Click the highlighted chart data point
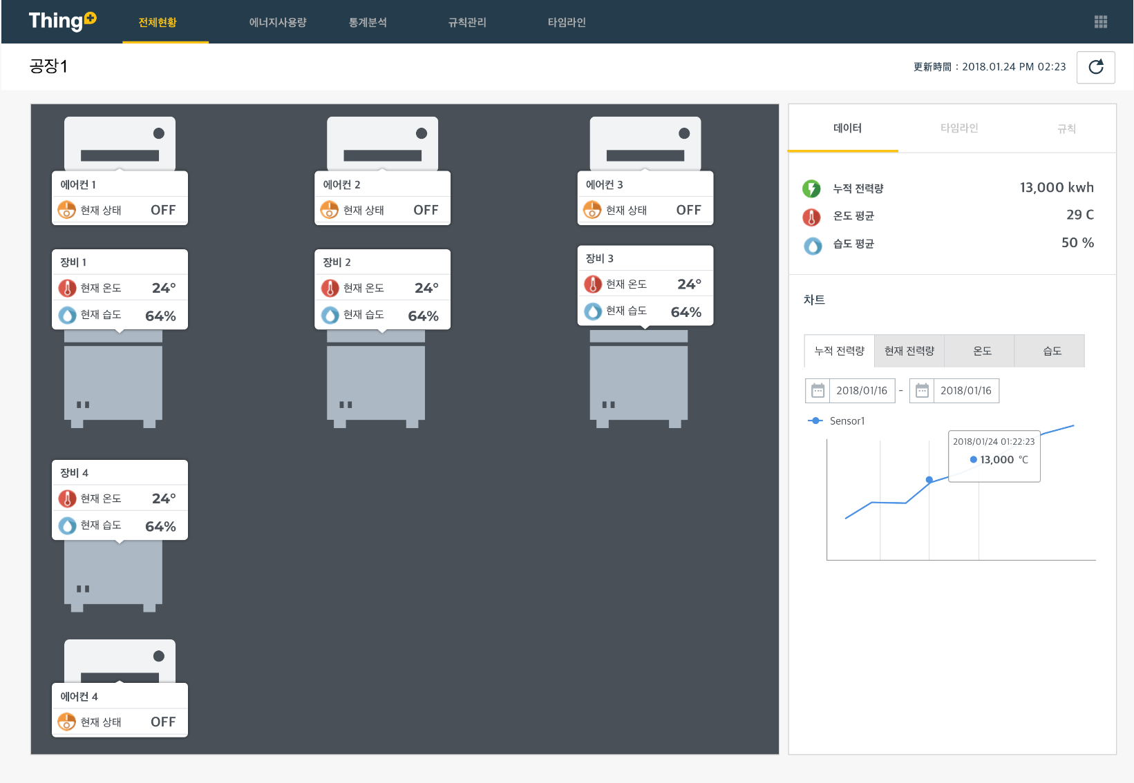This screenshot has height=783, width=1134. pos(929,479)
